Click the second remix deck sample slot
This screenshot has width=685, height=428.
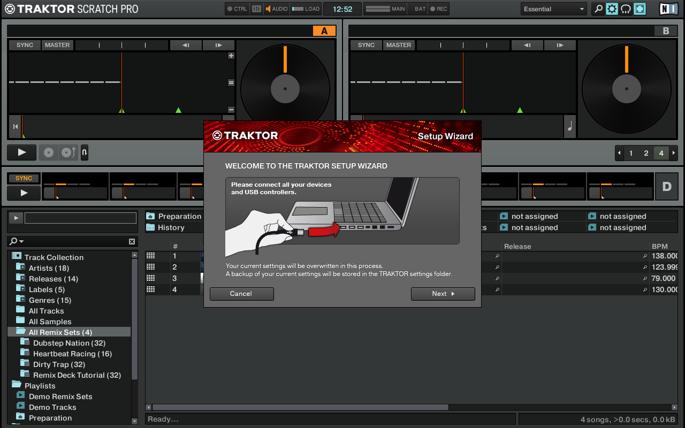143,186
